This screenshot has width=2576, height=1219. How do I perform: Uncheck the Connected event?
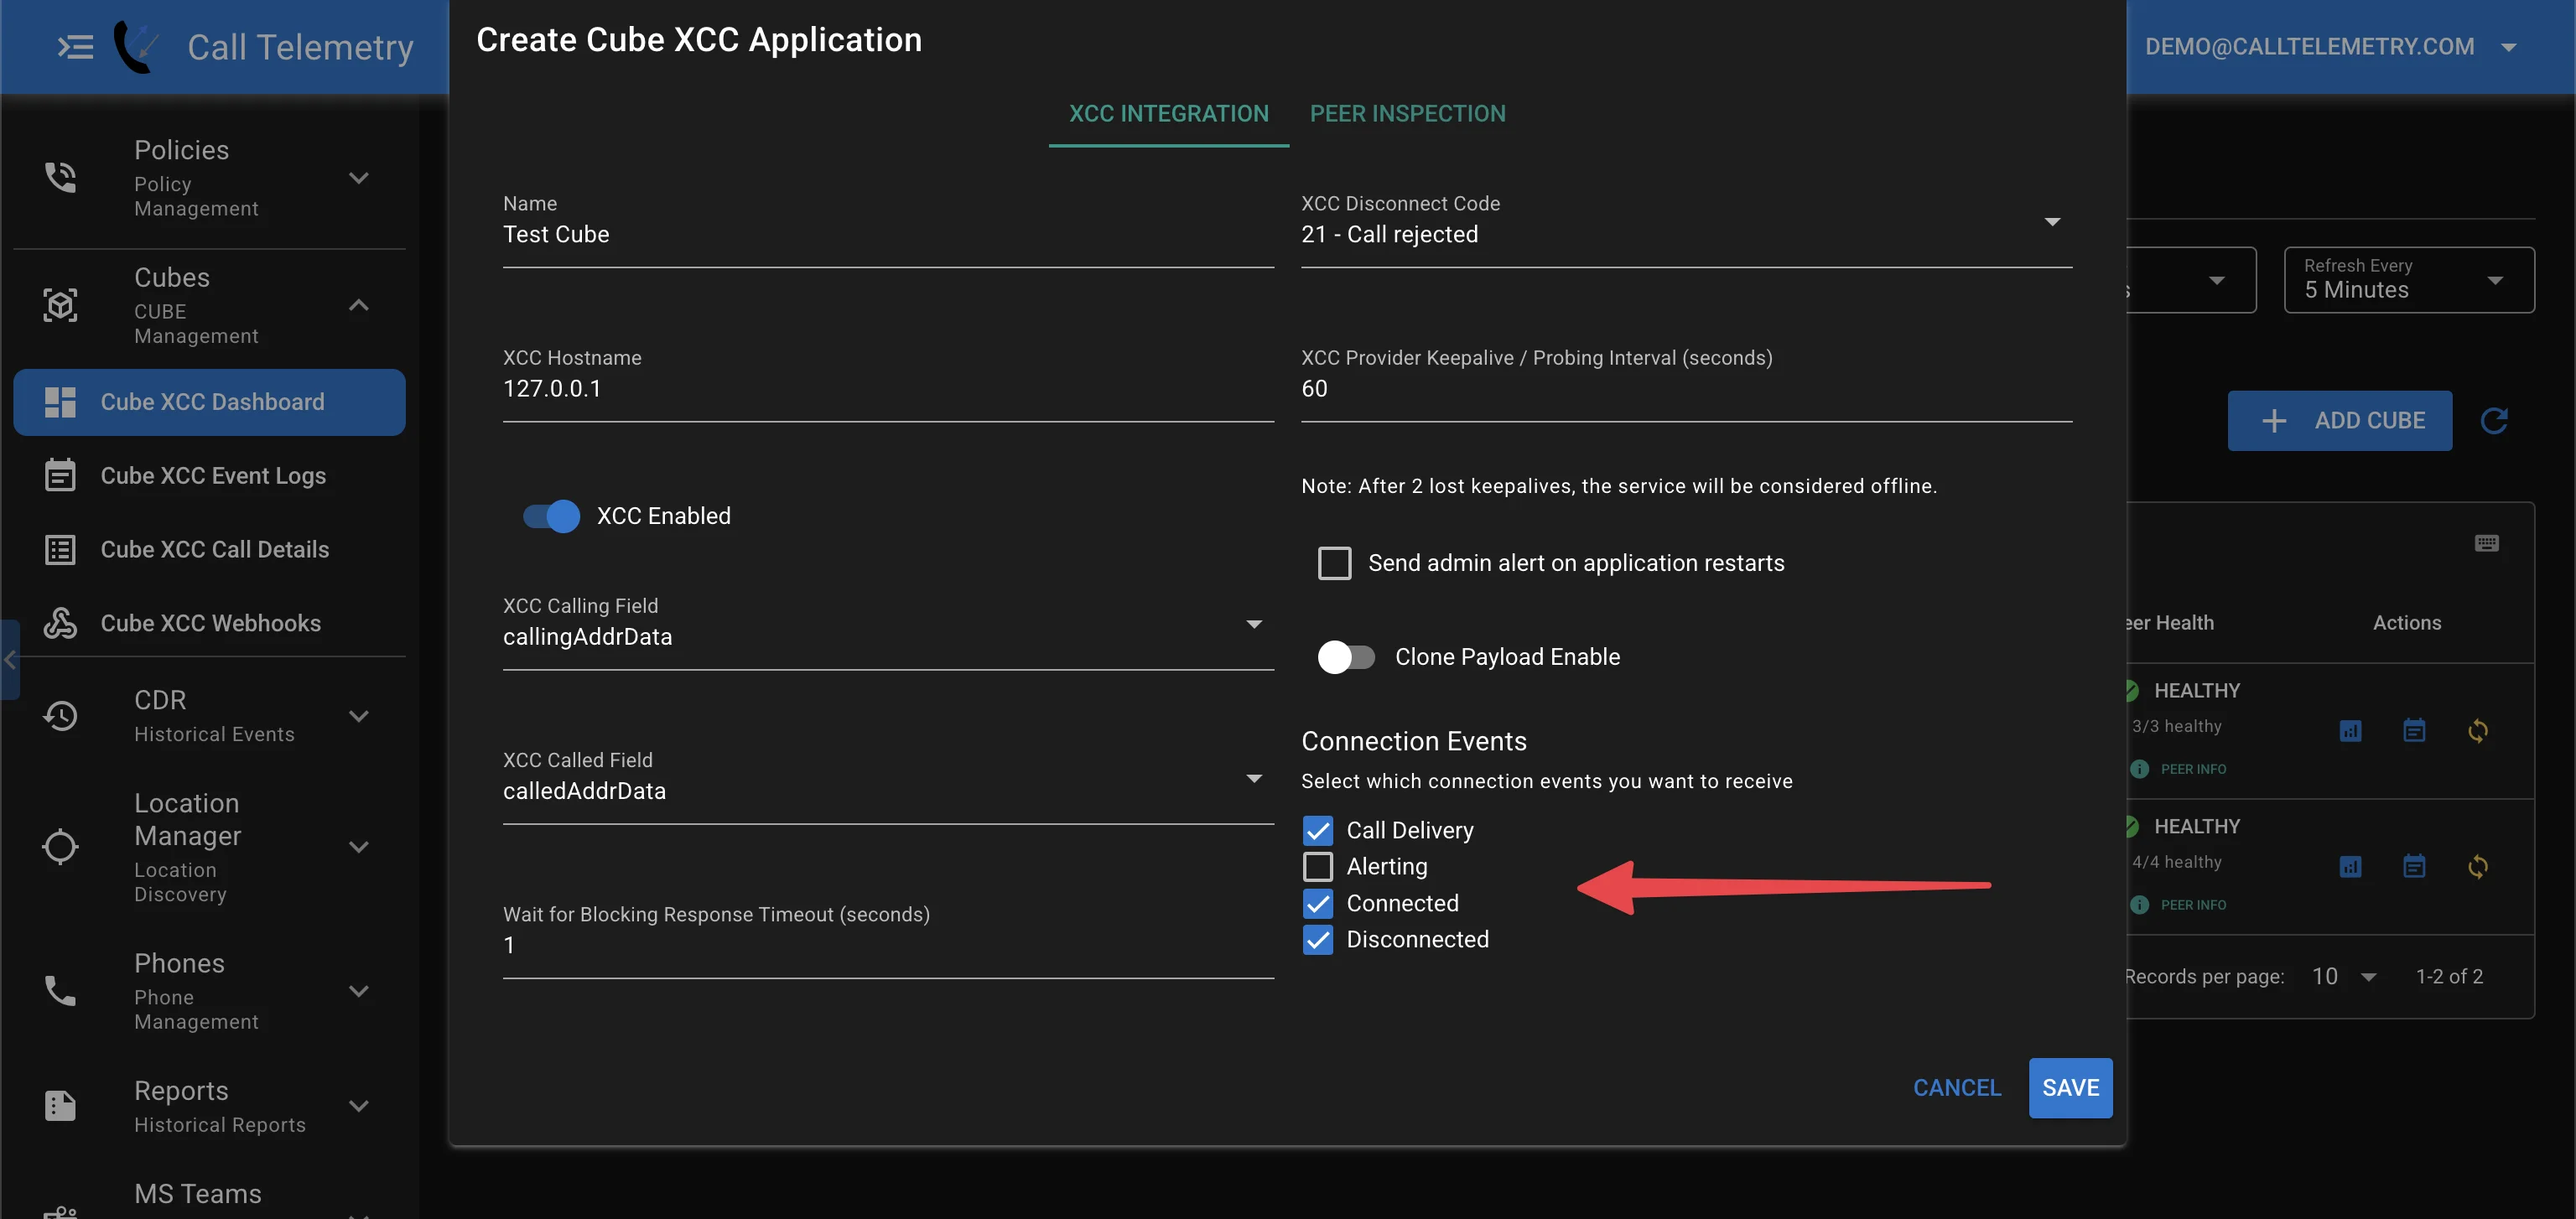point(1318,903)
